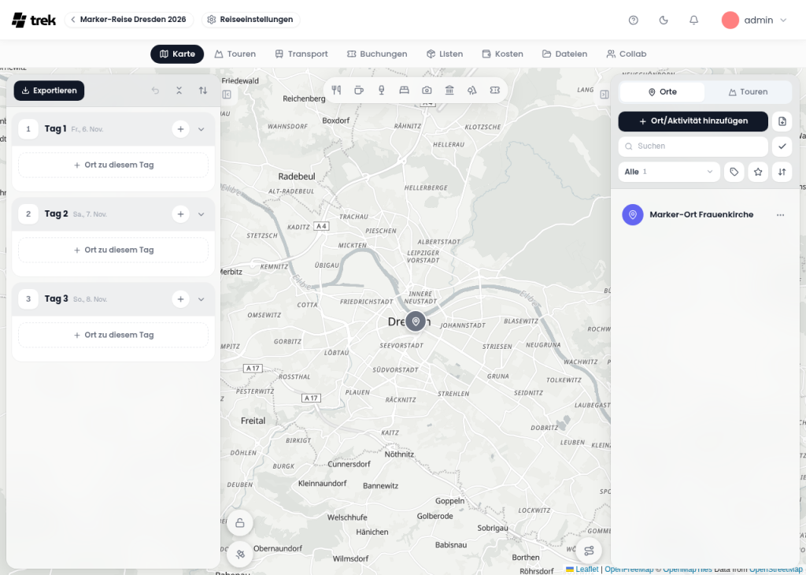The height and width of the screenshot is (575, 806).
Task: Click the favorites star filter icon
Action: (758, 172)
